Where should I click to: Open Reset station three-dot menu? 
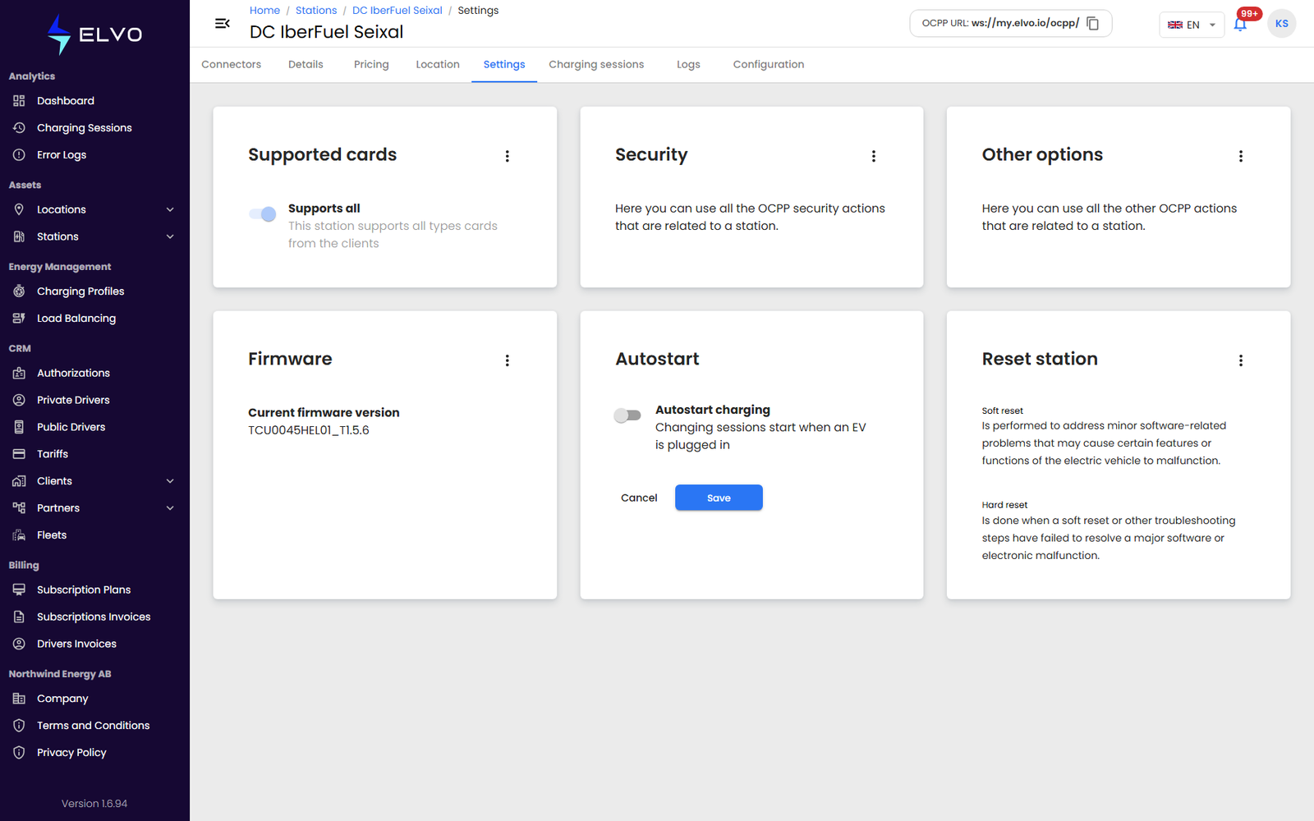(x=1241, y=360)
